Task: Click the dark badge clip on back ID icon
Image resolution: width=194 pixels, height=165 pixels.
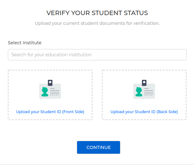Action: coord(144,83)
